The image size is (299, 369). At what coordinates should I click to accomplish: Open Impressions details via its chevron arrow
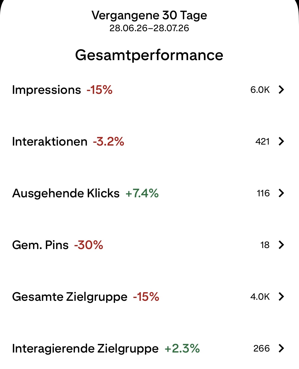(281, 90)
